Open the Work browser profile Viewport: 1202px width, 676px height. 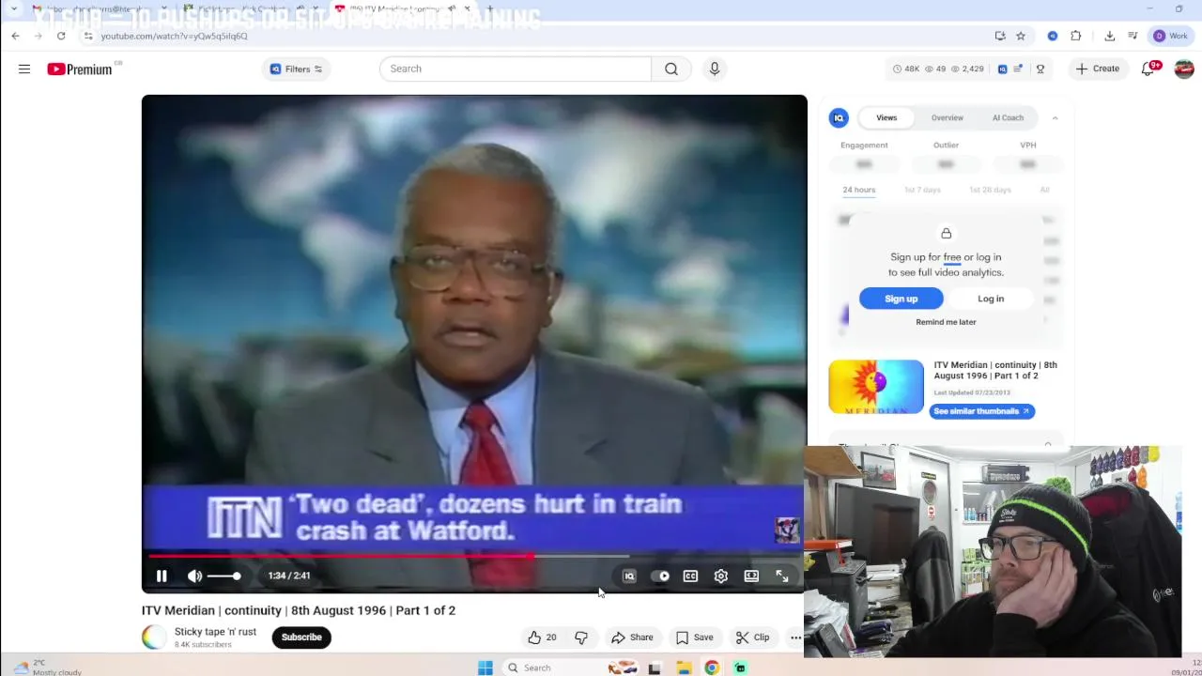tap(1171, 36)
